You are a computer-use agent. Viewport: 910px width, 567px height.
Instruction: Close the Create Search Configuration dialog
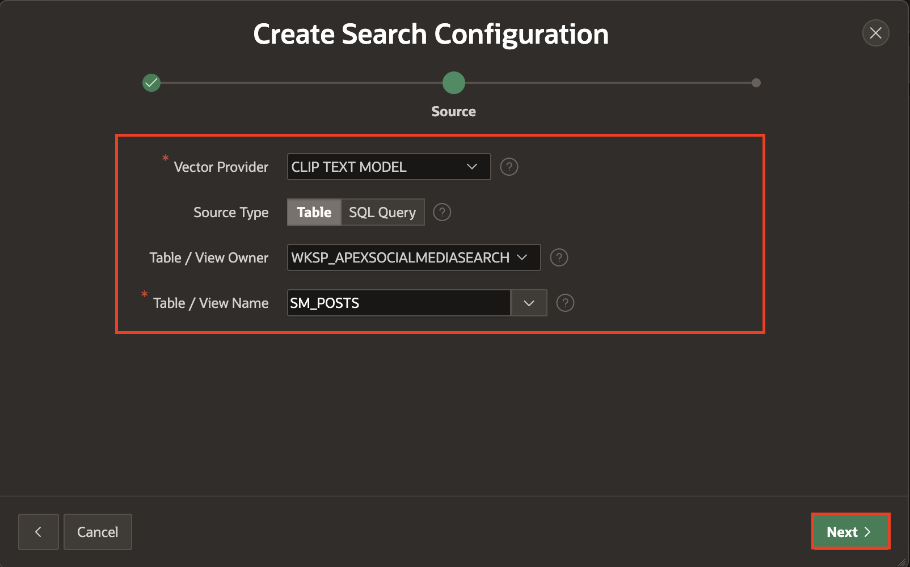click(x=875, y=33)
